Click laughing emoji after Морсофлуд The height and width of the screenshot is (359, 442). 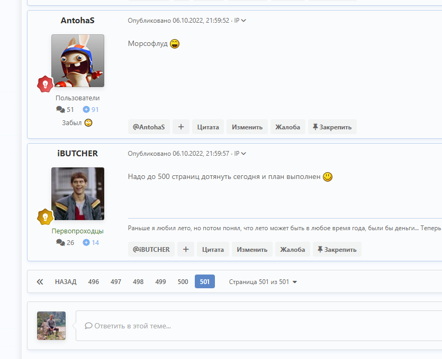click(x=175, y=44)
